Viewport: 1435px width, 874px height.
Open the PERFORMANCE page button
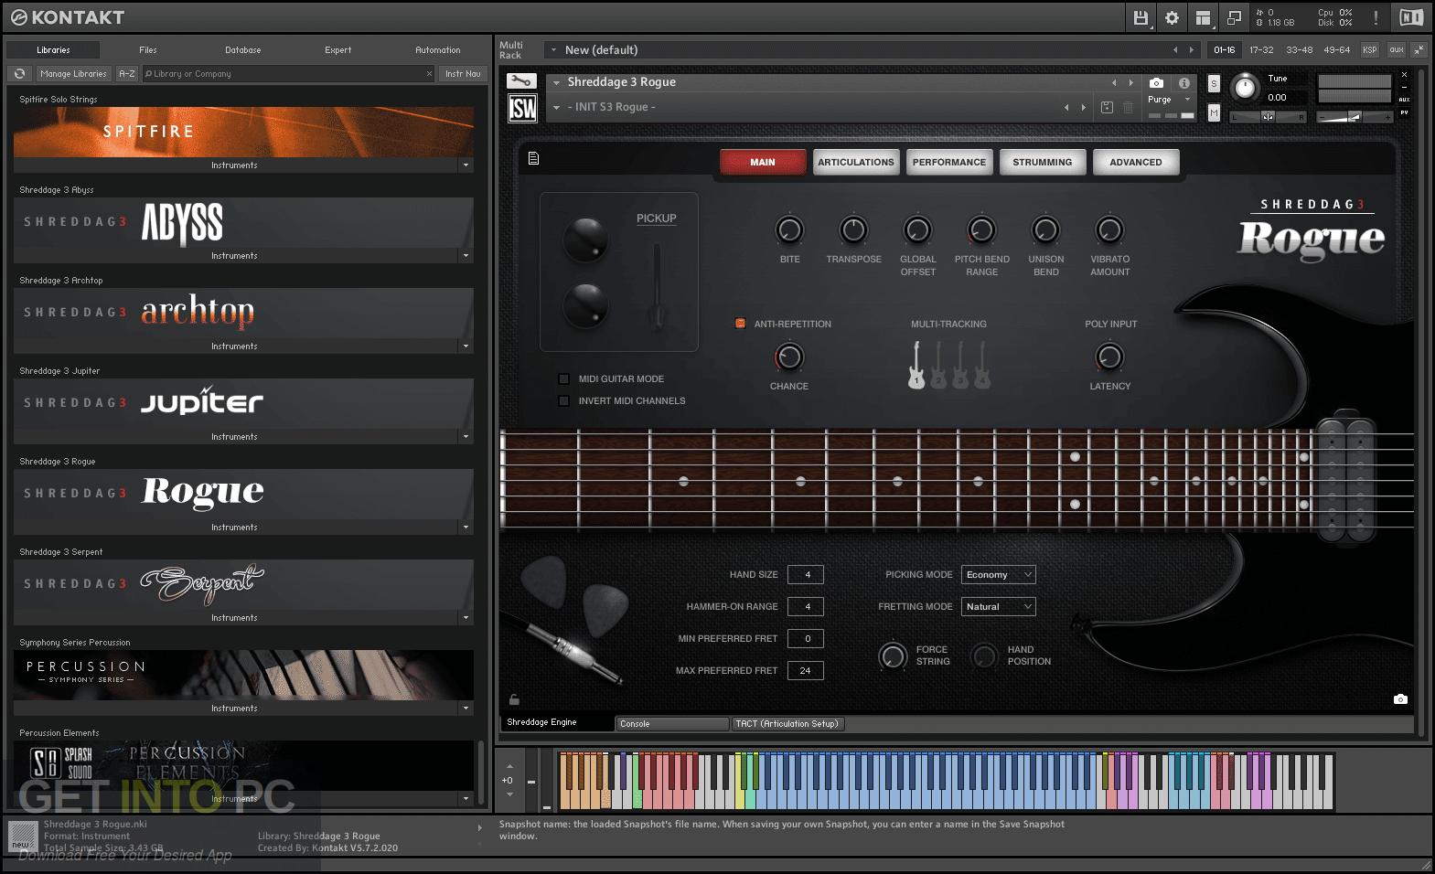click(x=949, y=162)
